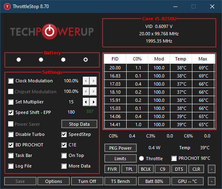Click the FID cell 18.10

tap(115, 92)
